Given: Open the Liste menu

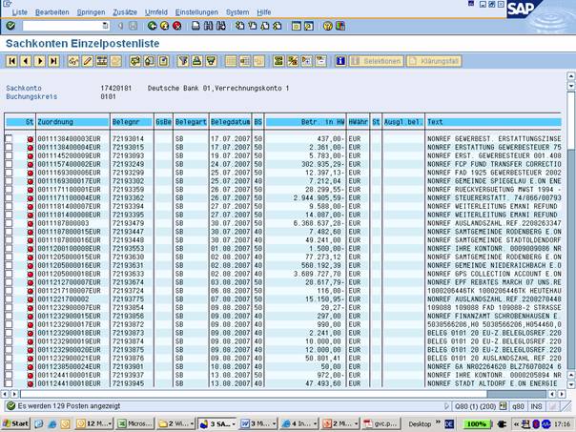Looking at the screenshot, I should coord(19,12).
